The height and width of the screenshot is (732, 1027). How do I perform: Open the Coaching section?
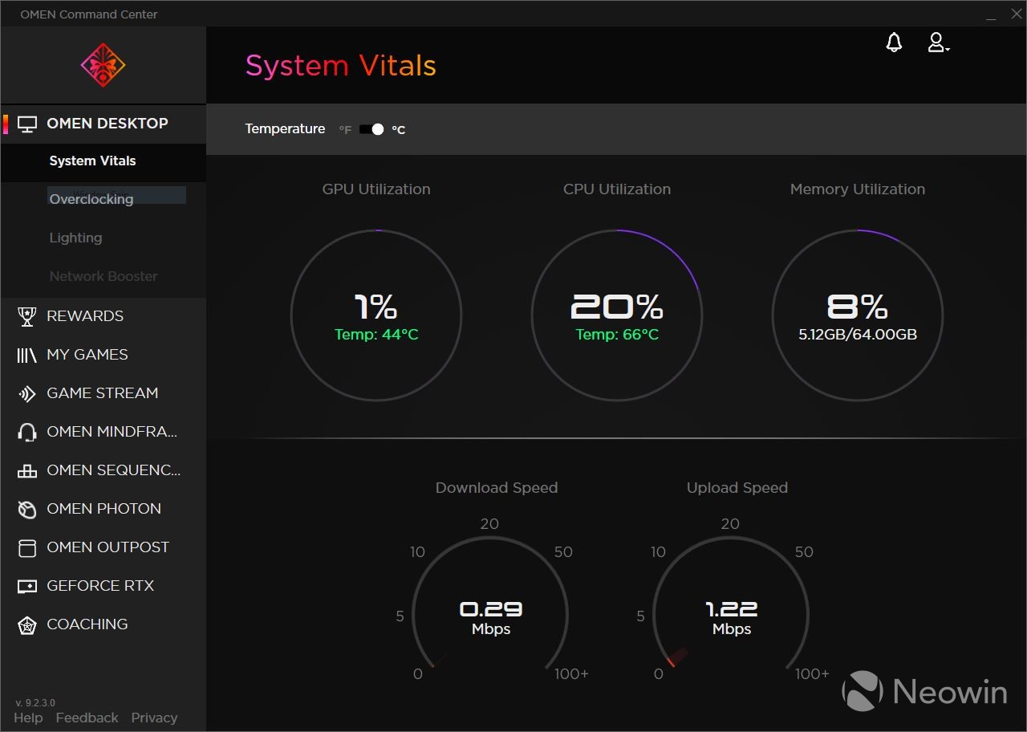[x=87, y=624]
